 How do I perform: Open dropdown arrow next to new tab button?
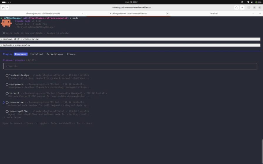(x=7, y=7)
